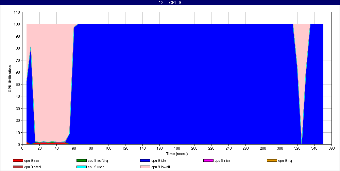Click the chart title '12 - CPU 9'
This screenshot has height=171, width=340.
click(170, 3)
